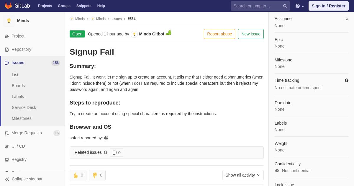The height and width of the screenshot is (186, 354).
Task: Open the Projects menu in navbar
Action: pyautogui.click(x=45, y=6)
